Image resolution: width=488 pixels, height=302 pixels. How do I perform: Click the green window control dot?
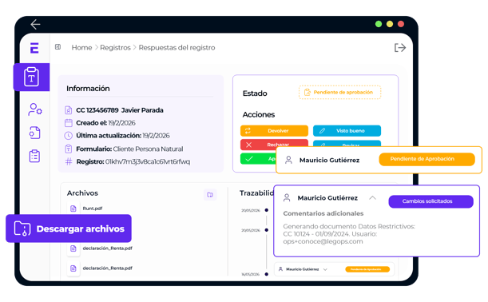[379, 24]
